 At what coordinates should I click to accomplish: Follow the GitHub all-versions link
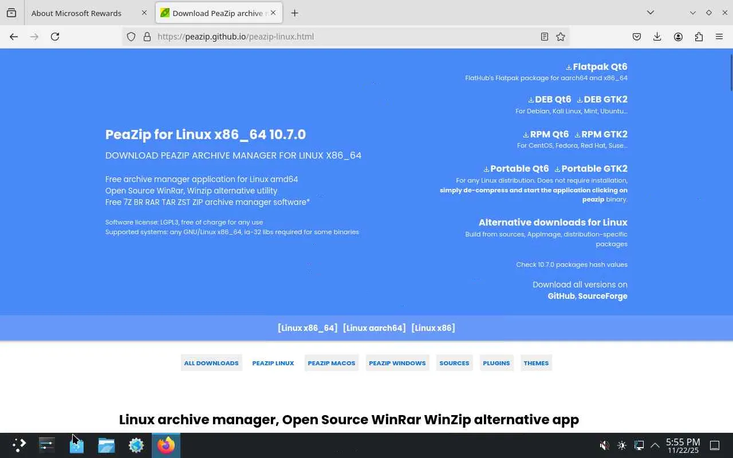click(561, 296)
